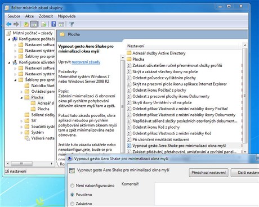Click the 'Předchozí nastavení' button
The width and height of the screenshot is (259, 207).
pos(208,173)
